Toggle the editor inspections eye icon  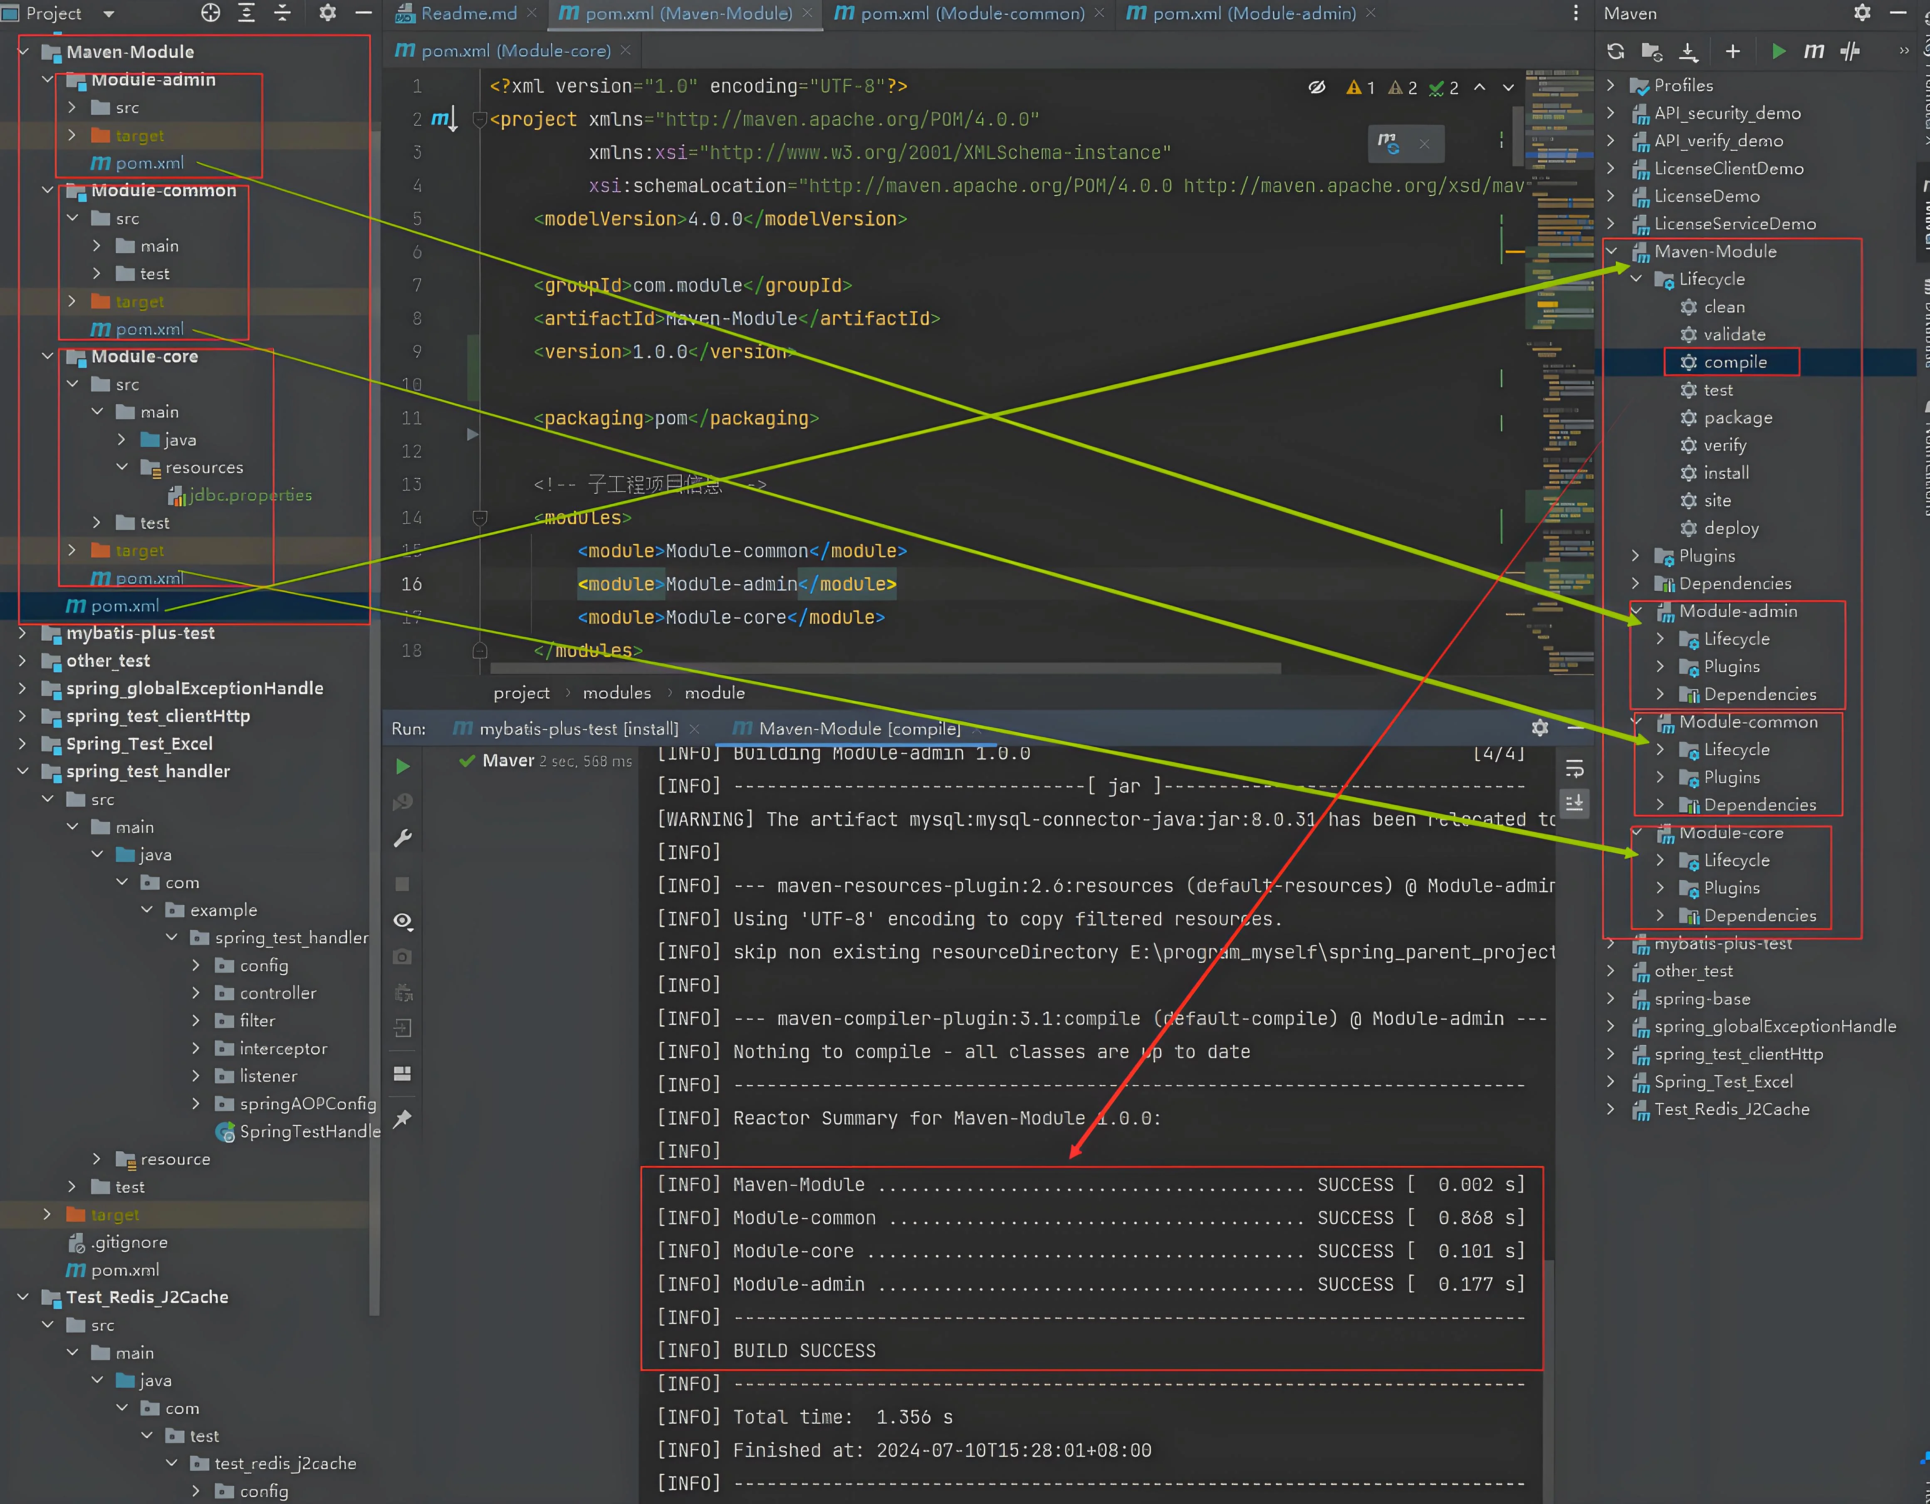1317,87
